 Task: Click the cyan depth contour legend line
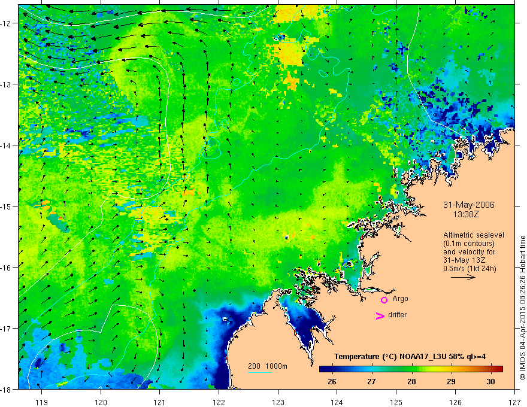260,372
